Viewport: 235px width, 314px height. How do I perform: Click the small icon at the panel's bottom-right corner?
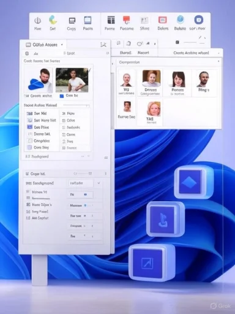tap(106, 158)
